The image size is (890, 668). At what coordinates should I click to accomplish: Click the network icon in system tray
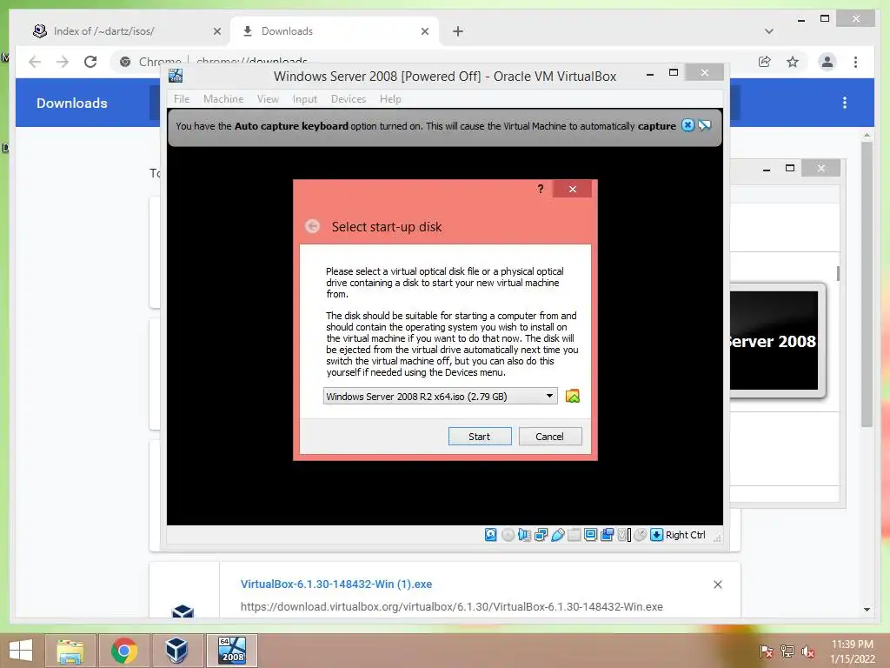[787, 651]
